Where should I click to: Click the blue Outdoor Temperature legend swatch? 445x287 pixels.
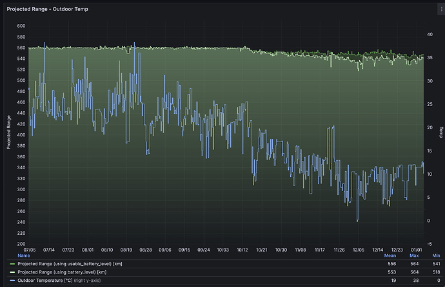pos(12,281)
